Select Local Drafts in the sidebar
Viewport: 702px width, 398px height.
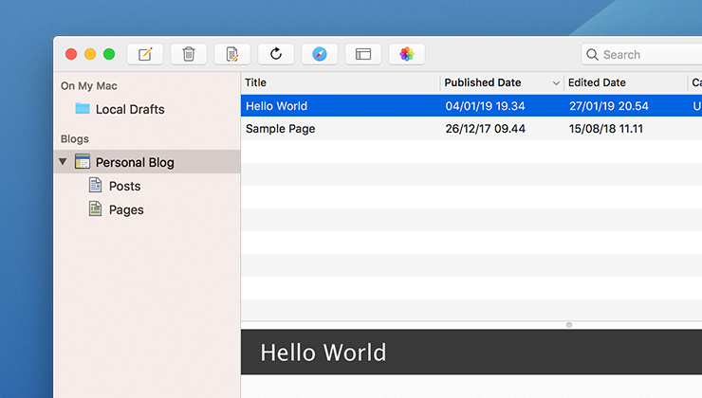[130, 109]
